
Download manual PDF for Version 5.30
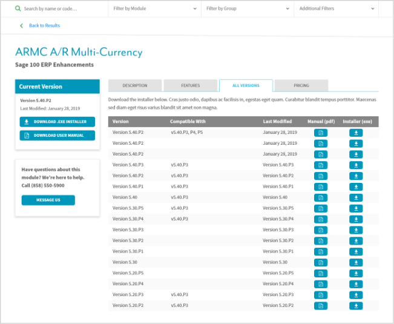click(x=321, y=262)
